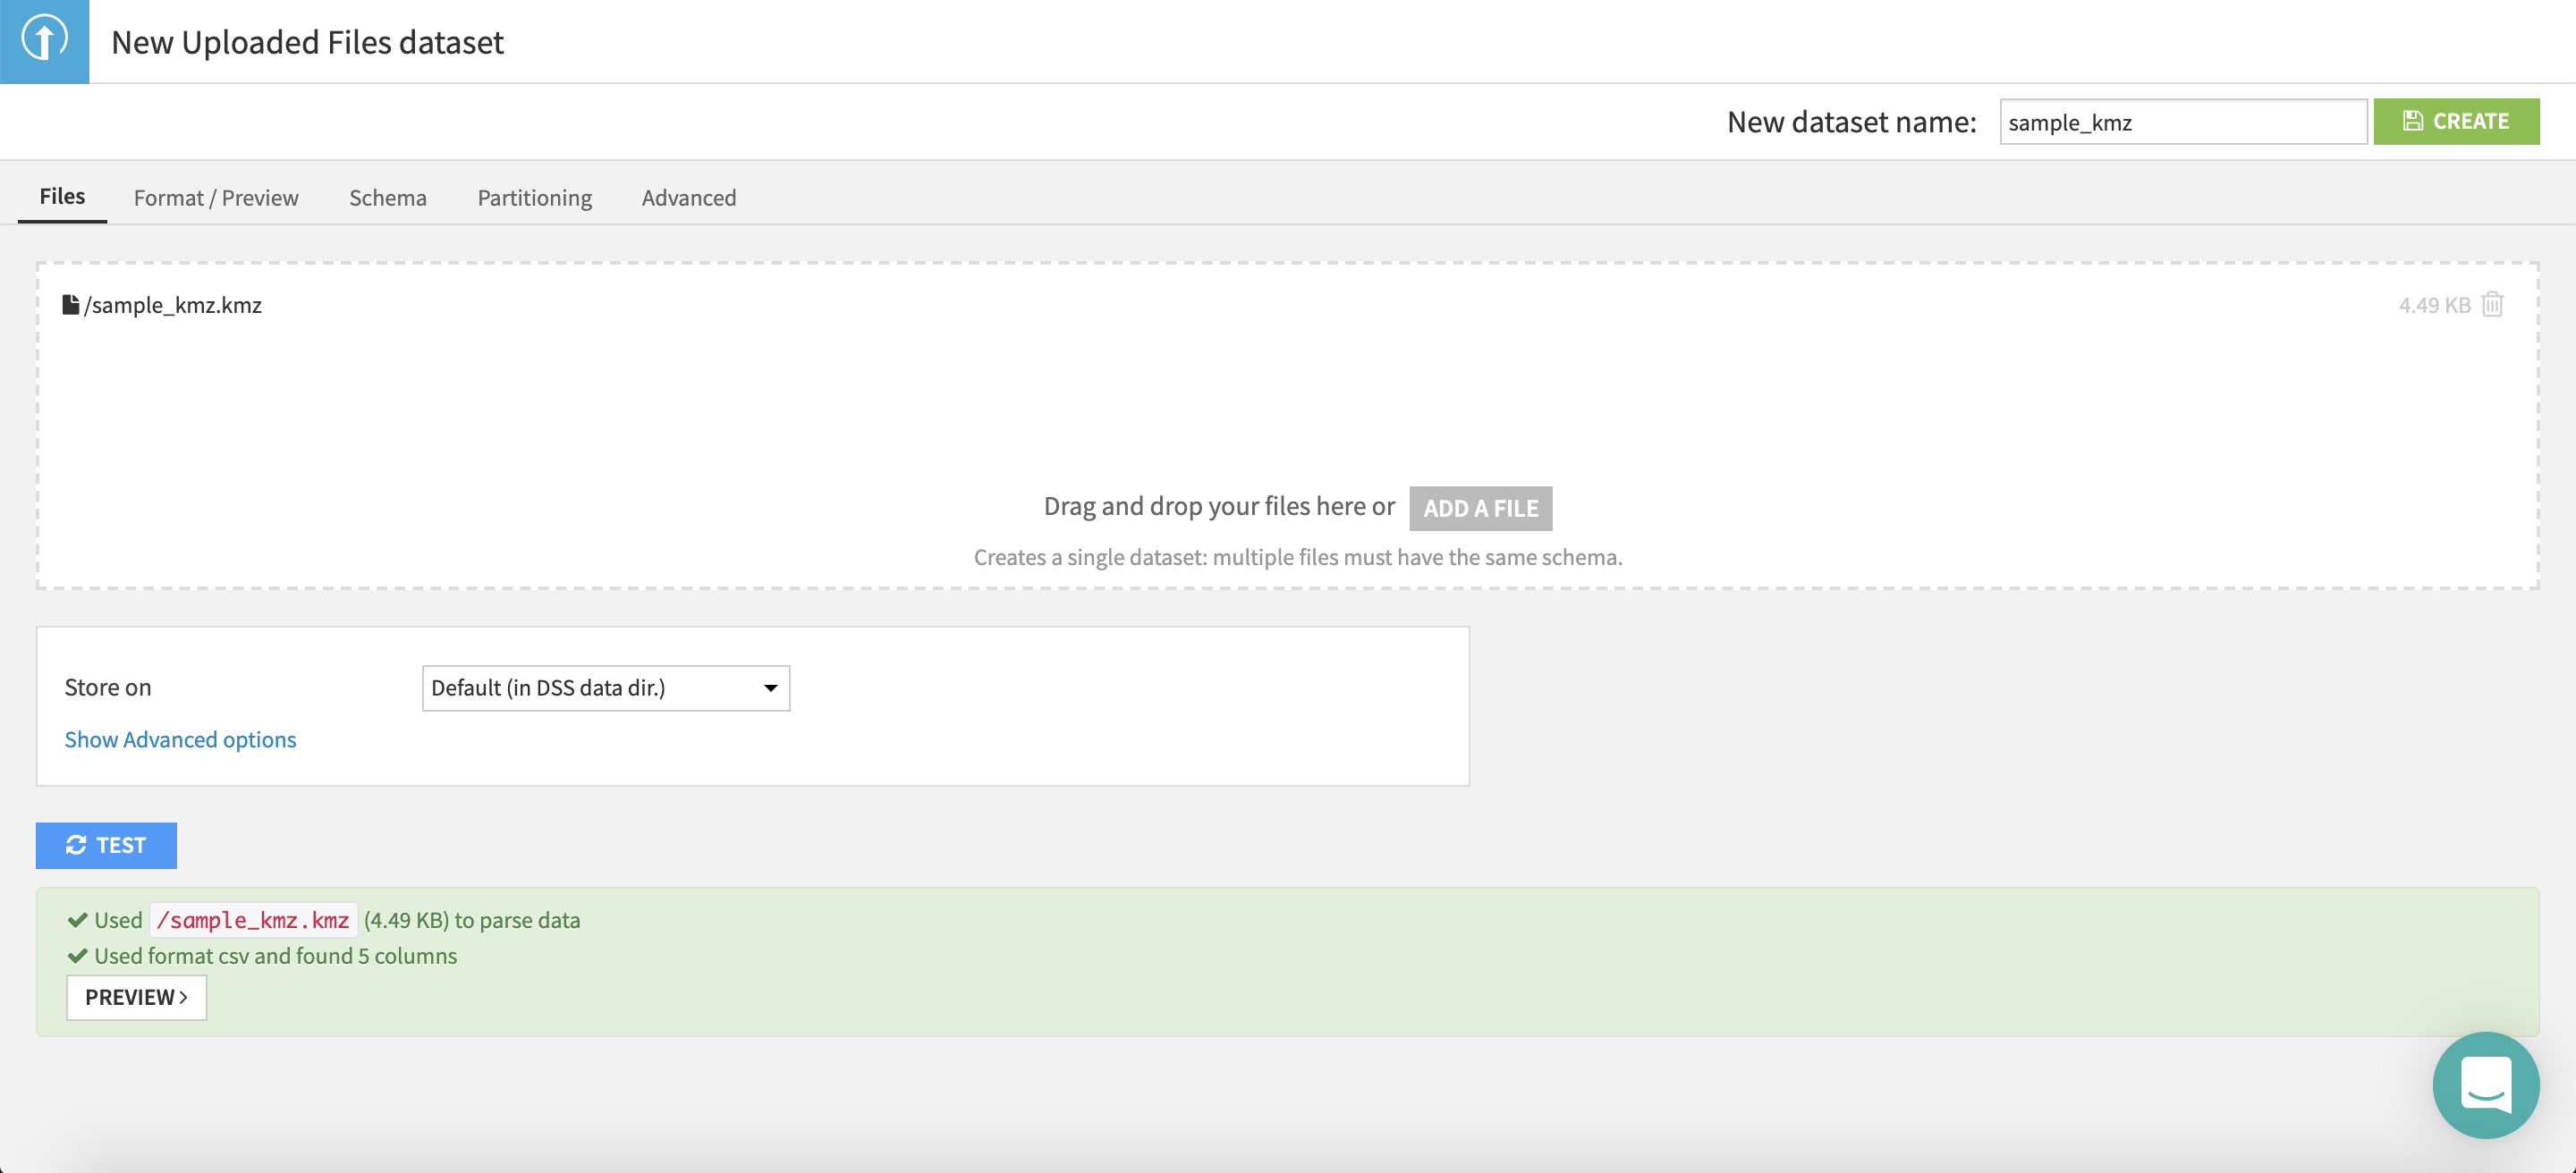Select the Advanced tab

click(689, 198)
